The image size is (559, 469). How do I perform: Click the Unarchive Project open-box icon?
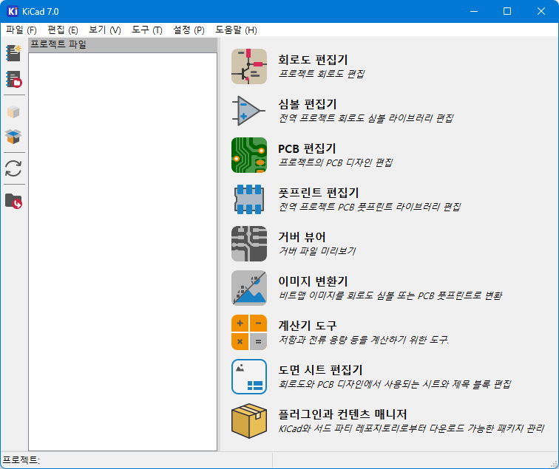tap(13, 137)
